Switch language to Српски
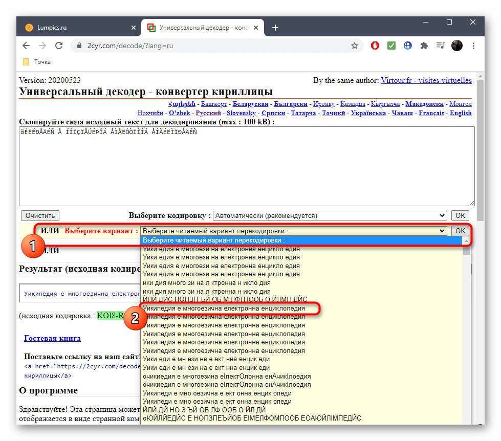 (273, 113)
